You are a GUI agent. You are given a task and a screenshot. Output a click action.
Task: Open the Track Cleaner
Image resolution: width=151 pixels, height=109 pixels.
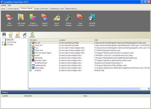click(80, 20)
